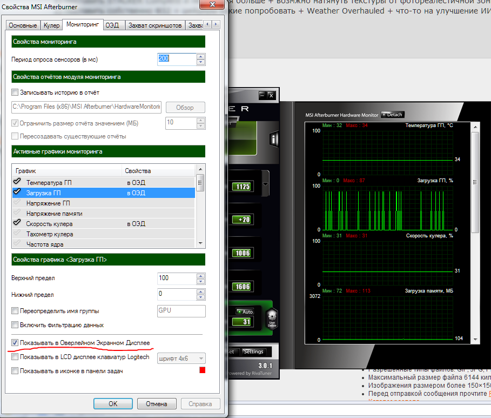Enable the Тахометр кулера graph checkmark

(x=17, y=233)
